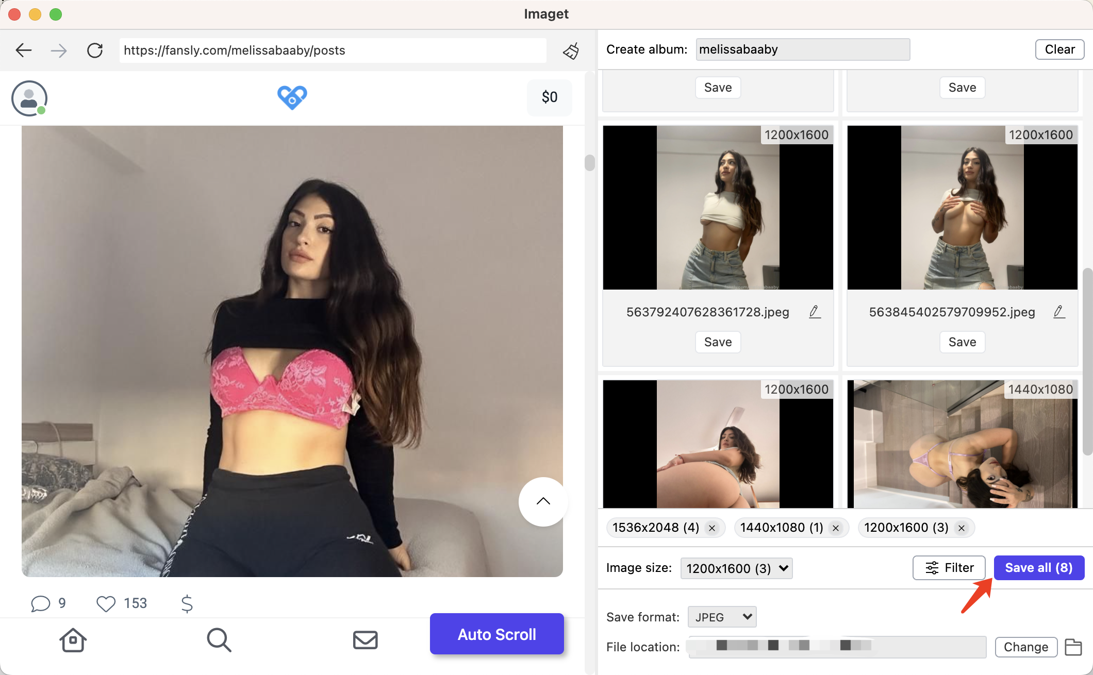1093x675 pixels.
Task: Click the bookmark/pin icon in address bar
Action: (570, 50)
